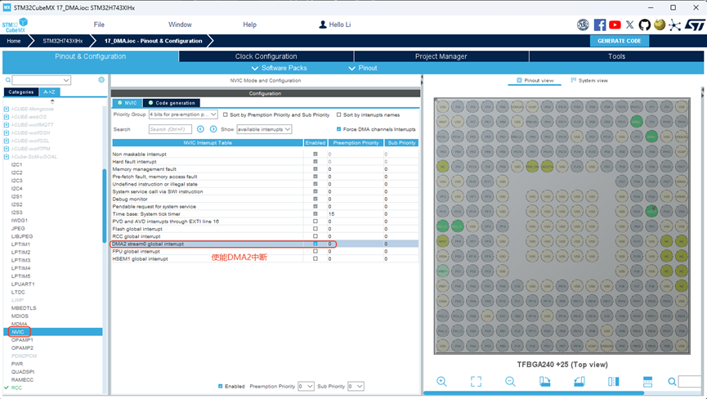
Task: Open the Help menu
Action: pos(250,25)
